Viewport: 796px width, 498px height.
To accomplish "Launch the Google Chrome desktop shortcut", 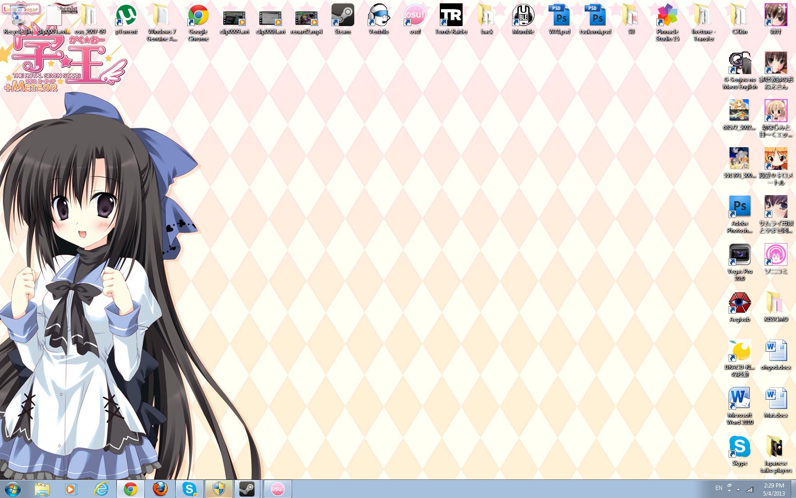I will coord(198,22).
